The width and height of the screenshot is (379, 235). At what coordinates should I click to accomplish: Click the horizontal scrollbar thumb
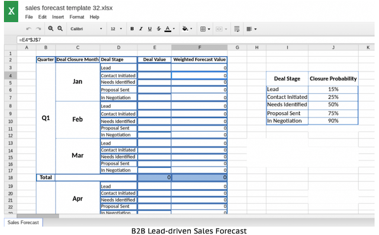coord(38,216)
